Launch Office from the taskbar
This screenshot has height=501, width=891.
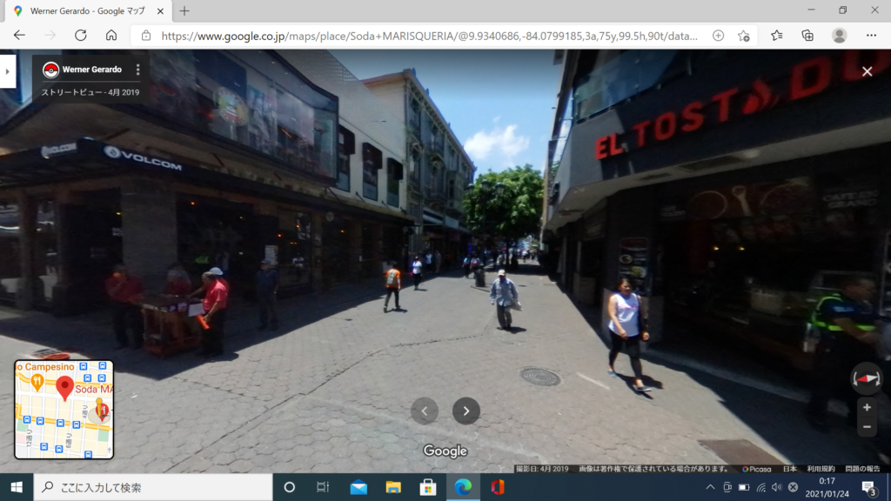click(x=498, y=487)
